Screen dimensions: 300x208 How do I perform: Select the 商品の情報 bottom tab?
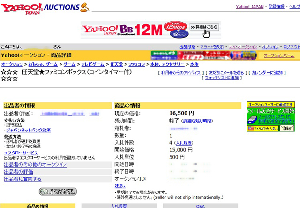coord(37,206)
